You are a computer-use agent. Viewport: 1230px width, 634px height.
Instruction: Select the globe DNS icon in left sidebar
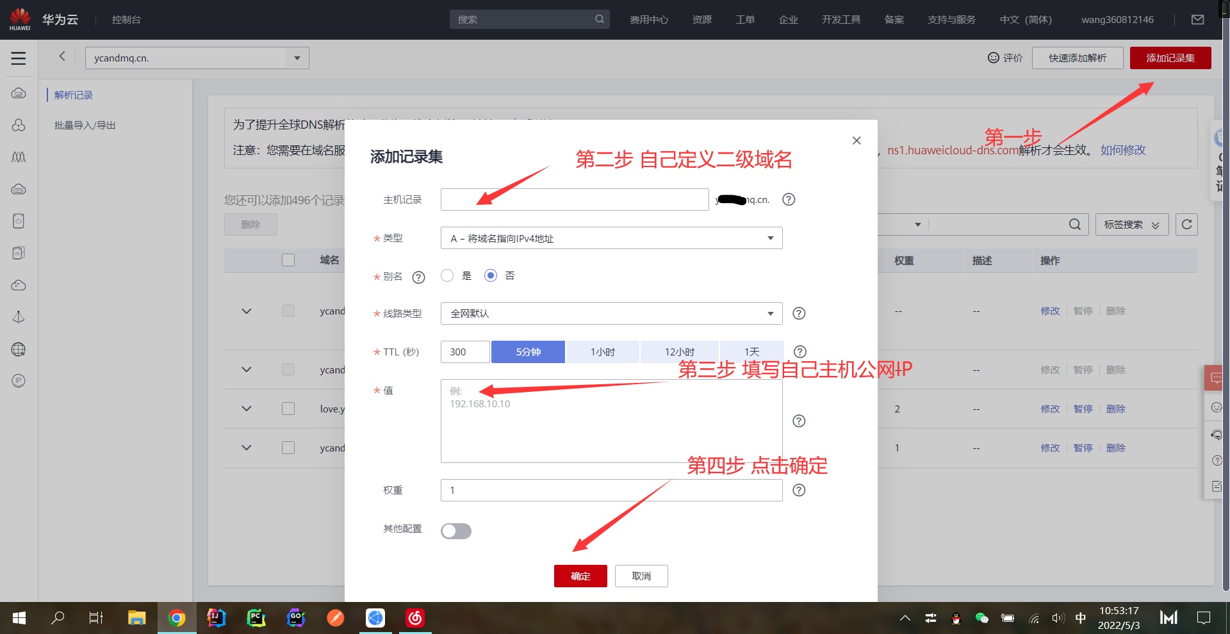(x=18, y=349)
